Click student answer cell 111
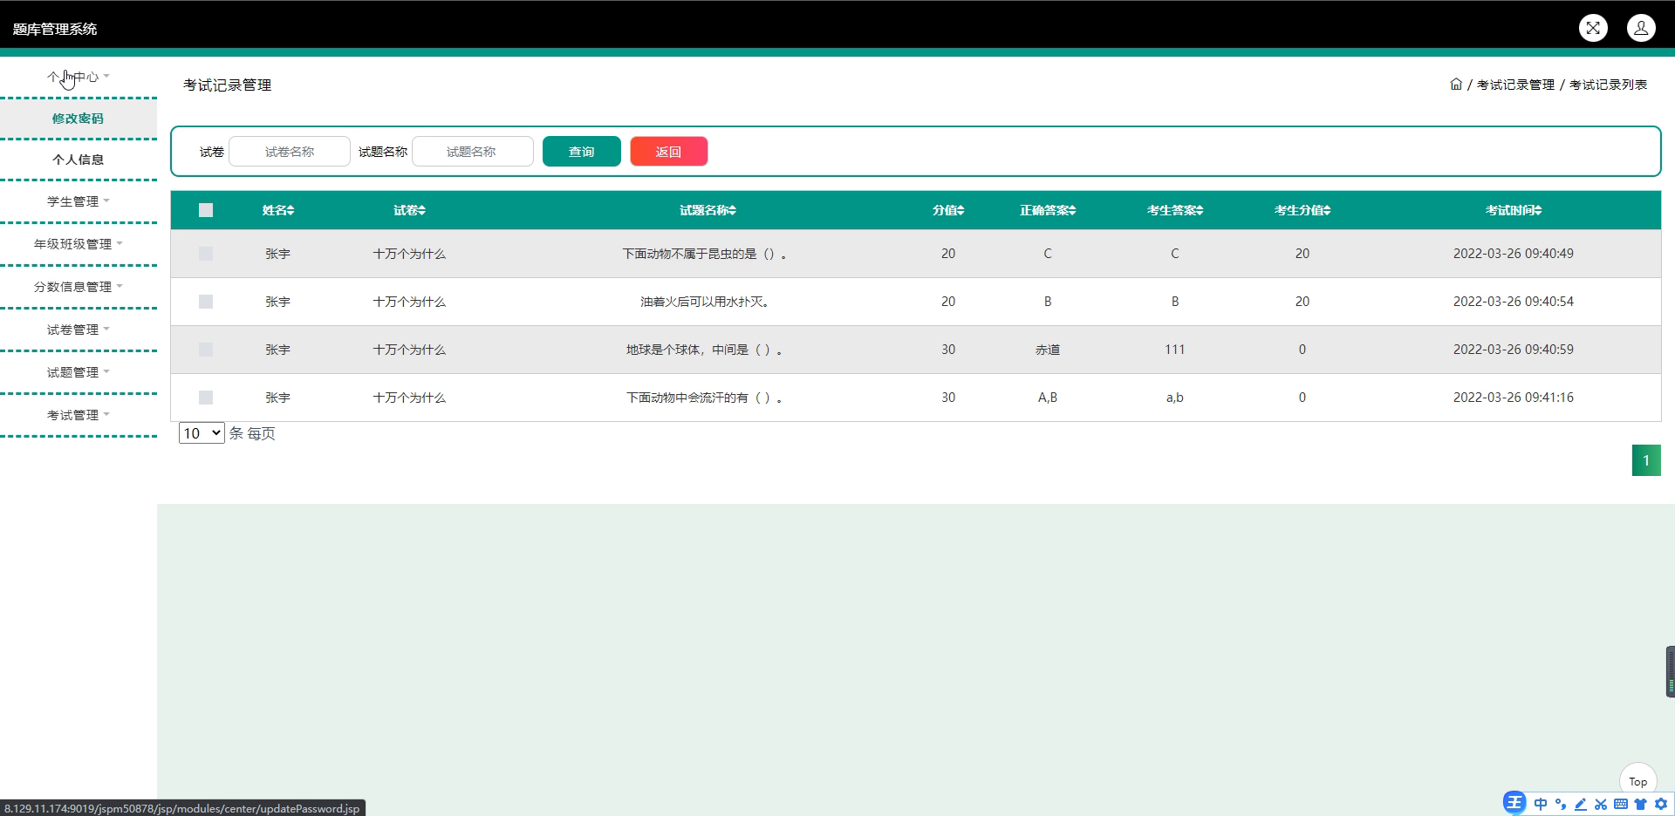1675x816 pixels. coord(1175,350)
